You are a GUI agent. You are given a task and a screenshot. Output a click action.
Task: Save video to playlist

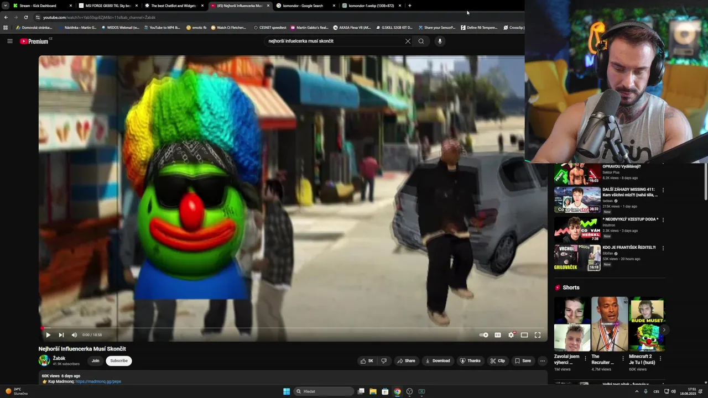[523, 360]
